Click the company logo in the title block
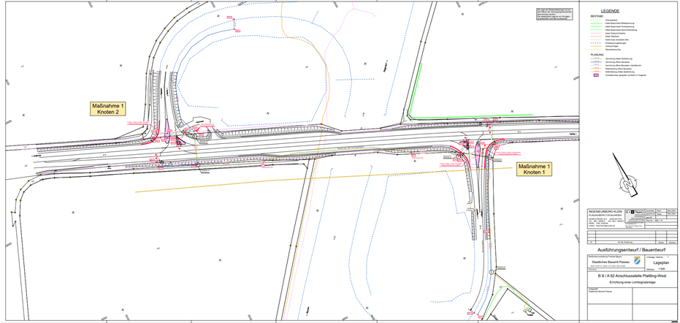The height and width of the screenshot is (323, 680). pos(634,210)
